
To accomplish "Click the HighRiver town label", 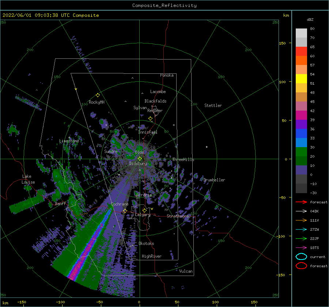I will [x=152, y=256].
